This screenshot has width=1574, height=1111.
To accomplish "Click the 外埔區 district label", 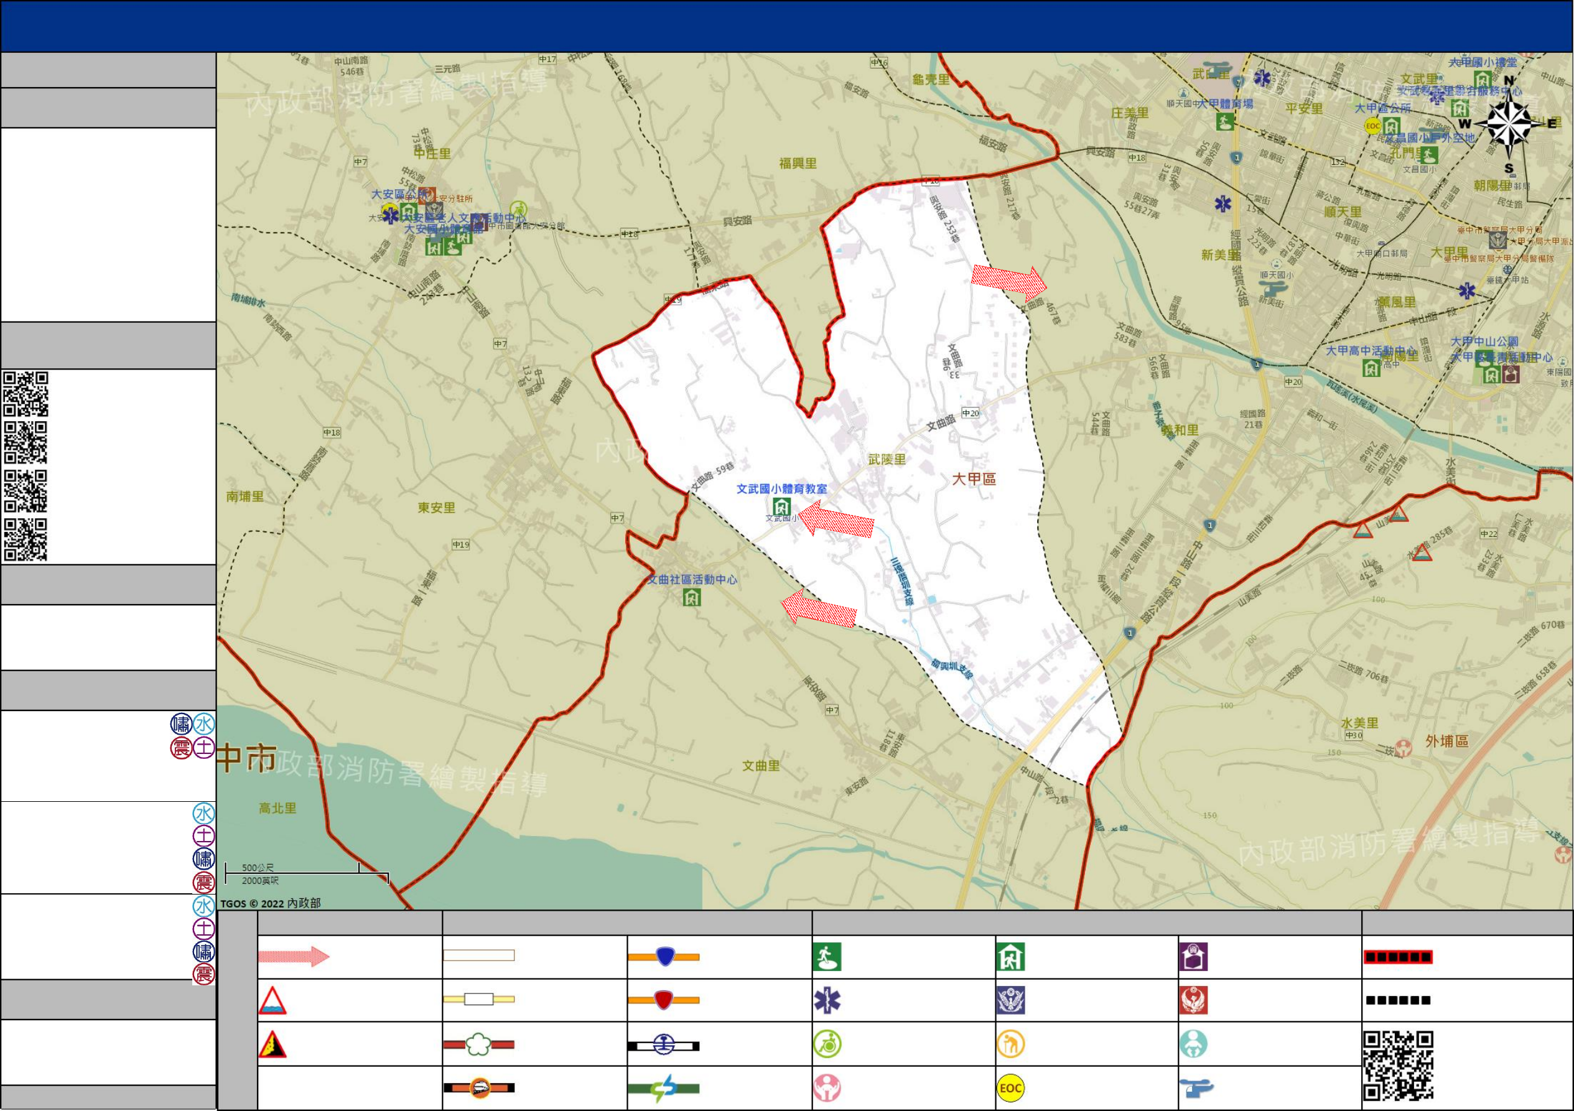I will click(x=1447, y=741).
